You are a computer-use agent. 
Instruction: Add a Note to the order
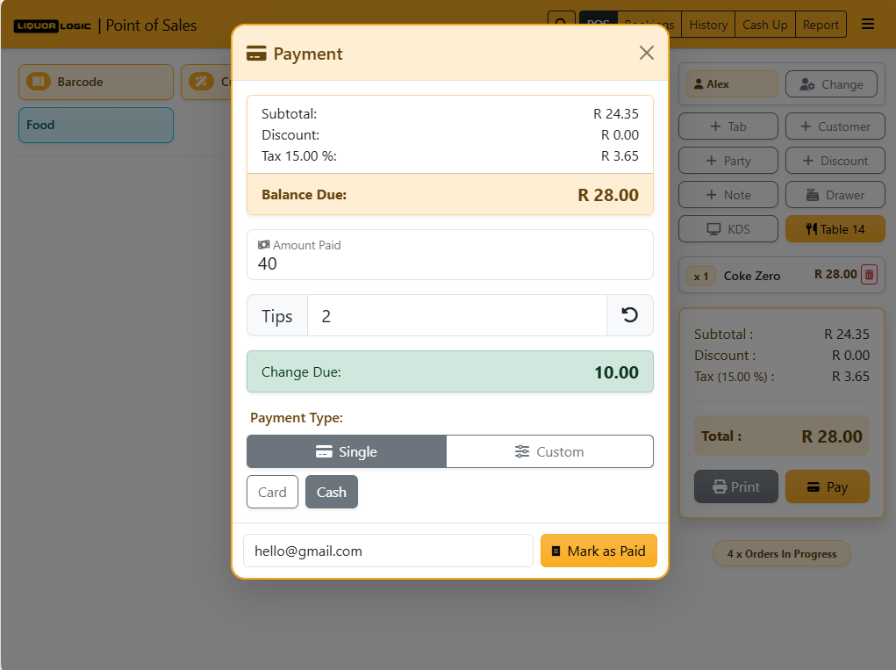click(728, 195)
